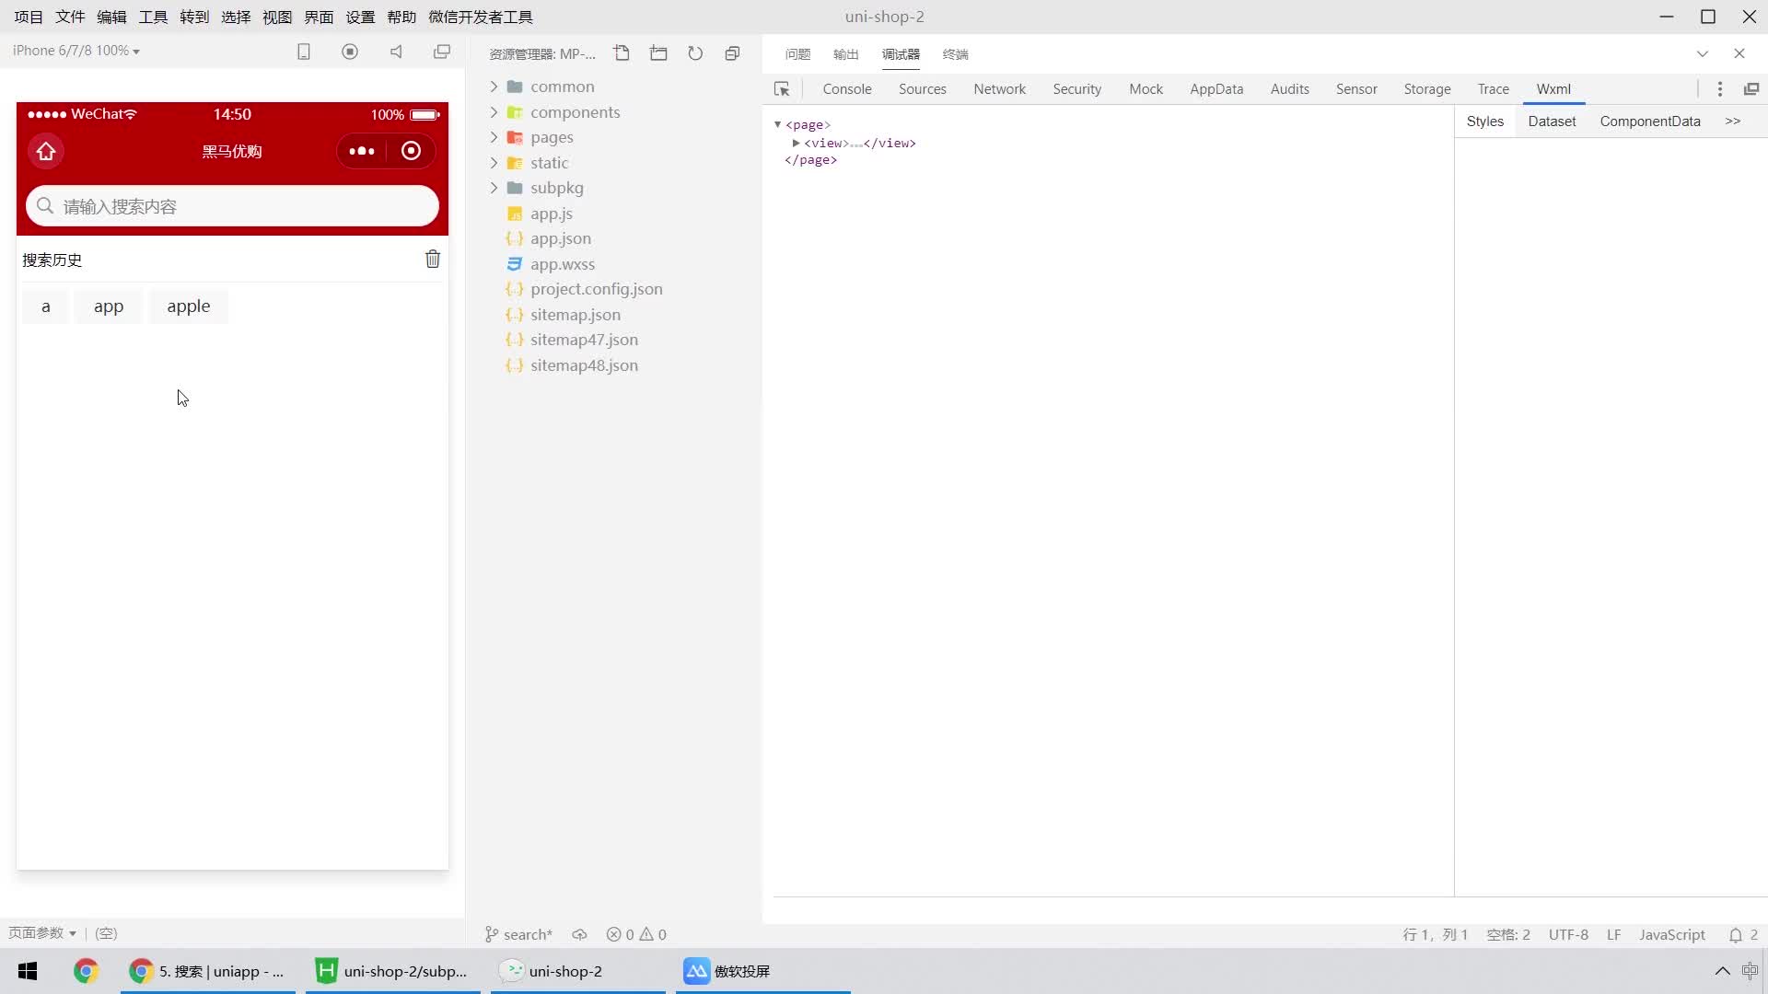The height and width of the screenshot is (994, 1768).
Task: Collapse all folders in the explorer
Action: [x=732, y=53]
